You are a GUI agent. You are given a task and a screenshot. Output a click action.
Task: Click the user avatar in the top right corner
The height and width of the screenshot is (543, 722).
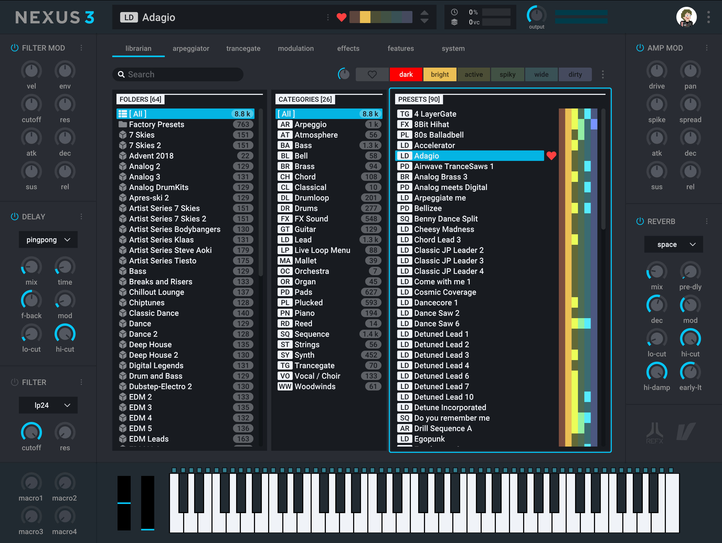[x=686, y=17]
